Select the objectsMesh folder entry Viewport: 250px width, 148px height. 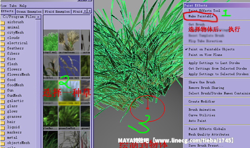pyautogui.click(x=18, y=143)
